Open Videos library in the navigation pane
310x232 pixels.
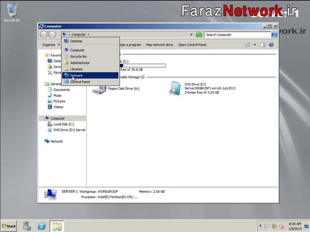[58, 107]
